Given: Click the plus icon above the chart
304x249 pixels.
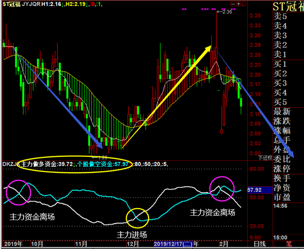Looking at the screenshot, I should [x=238, y=4].
